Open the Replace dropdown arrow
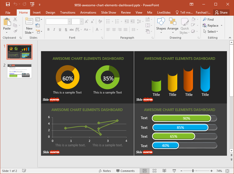This screenshot has width=234, height=174. pos(222,26)
